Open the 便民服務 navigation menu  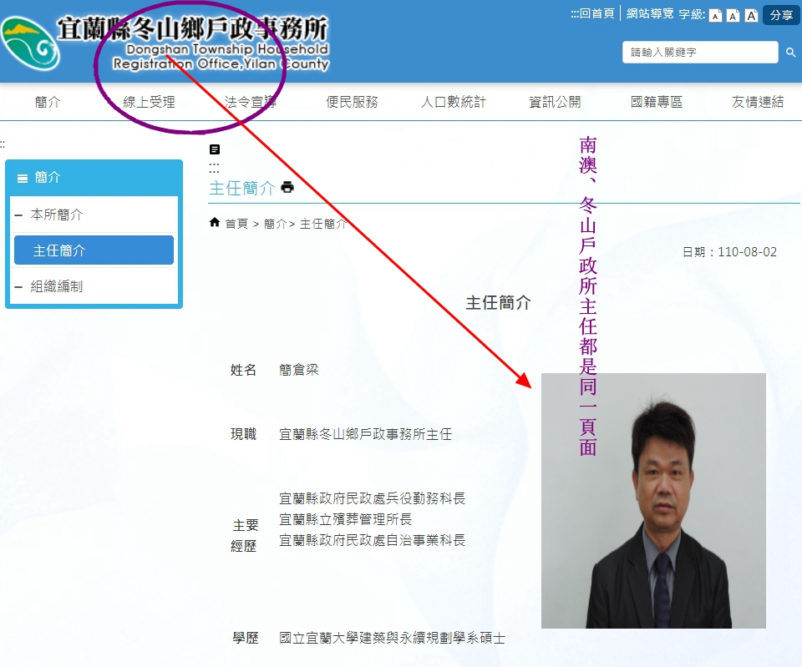point(352,102)
